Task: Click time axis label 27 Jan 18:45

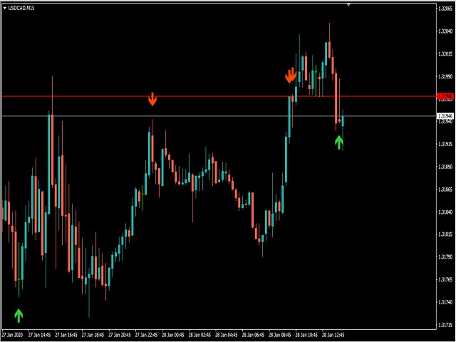Action: click(93, 335)
